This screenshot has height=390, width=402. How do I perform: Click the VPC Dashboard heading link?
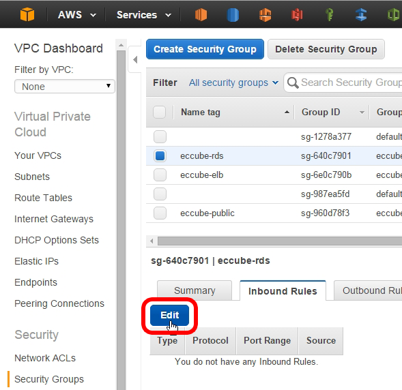click(x=59, y=48)
